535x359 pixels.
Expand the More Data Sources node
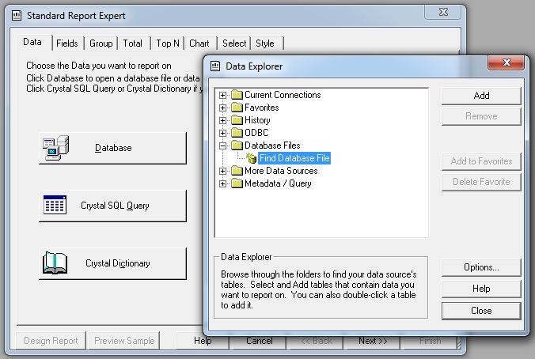[223, 171]
